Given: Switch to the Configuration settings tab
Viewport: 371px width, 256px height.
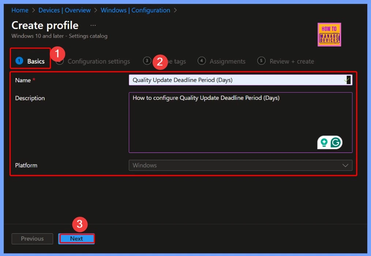Looking at the screenshot, I should pyautogui.click(x=99, y=61).
